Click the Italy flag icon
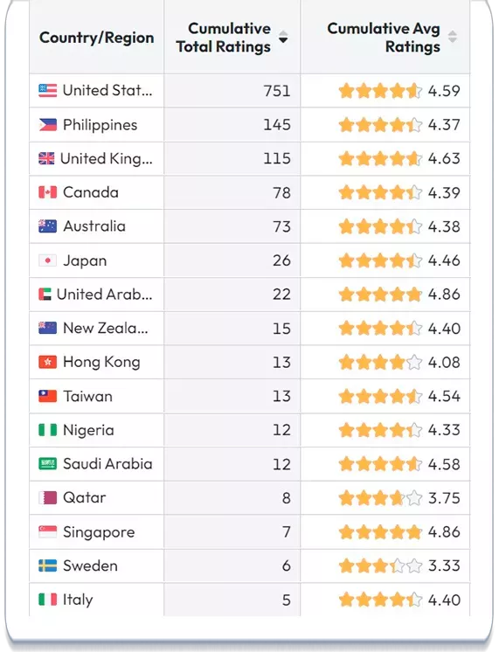 click(47, 600)
